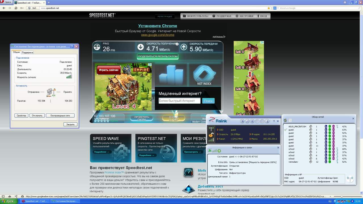Open Мои результаты menu item
The image size is (363, 204).
click(x=195, y=16)
